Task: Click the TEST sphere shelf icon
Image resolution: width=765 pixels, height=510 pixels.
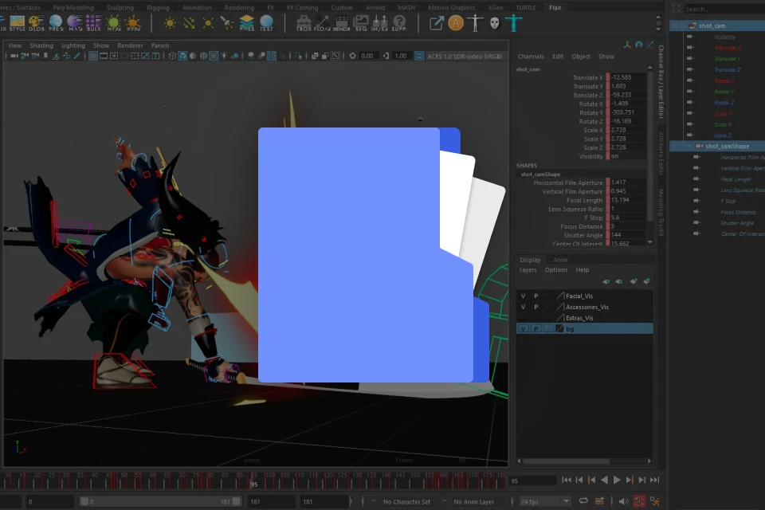Action: (x=266, y=23)
